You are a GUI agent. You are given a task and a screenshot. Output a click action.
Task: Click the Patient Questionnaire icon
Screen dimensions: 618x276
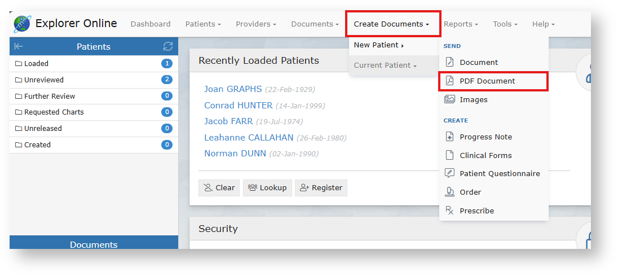tap(449, 173)
